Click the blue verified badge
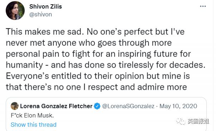 point(97,106)
